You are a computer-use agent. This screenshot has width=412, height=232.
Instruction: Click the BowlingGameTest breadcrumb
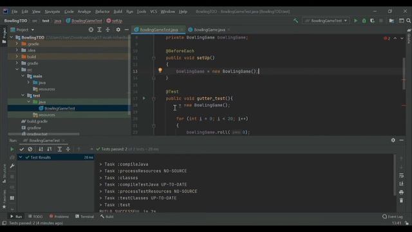click(x=84, y=21)
